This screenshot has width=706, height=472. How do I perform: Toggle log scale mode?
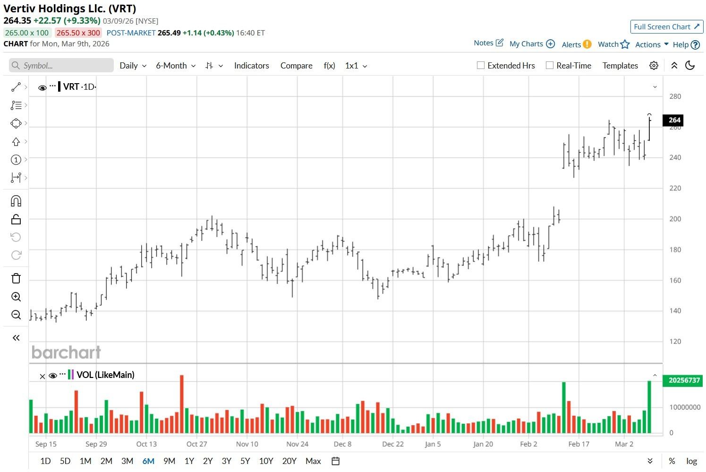[691, 461]
